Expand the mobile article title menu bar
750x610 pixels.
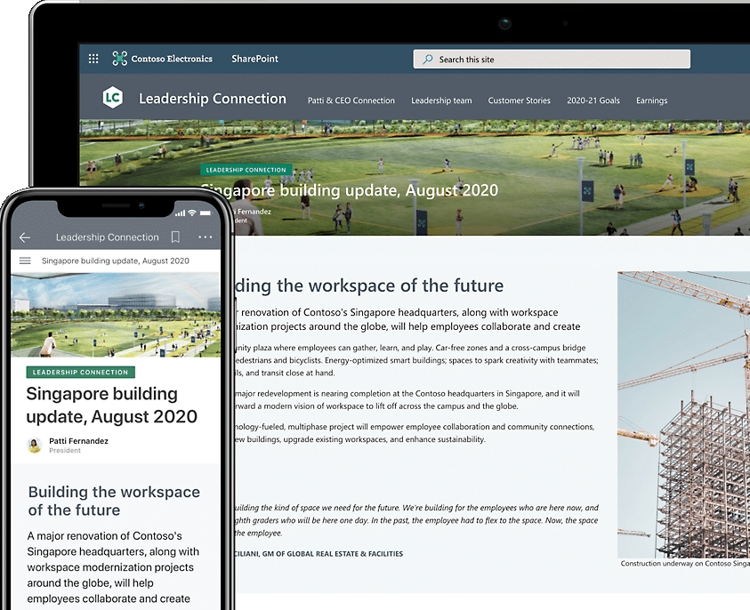click(x=116, y=261)
